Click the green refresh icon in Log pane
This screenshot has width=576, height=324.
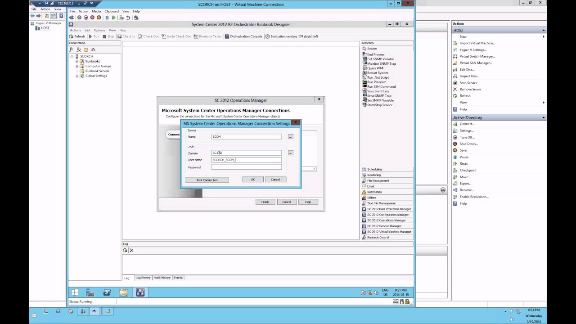(x=125, y=250)
